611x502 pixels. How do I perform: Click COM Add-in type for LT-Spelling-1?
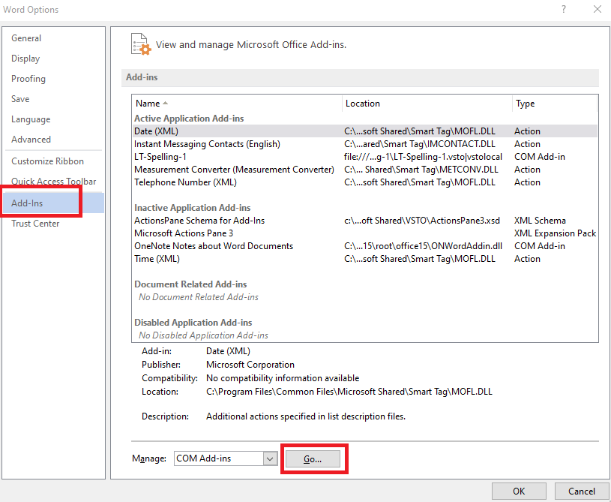coord(540,157)
